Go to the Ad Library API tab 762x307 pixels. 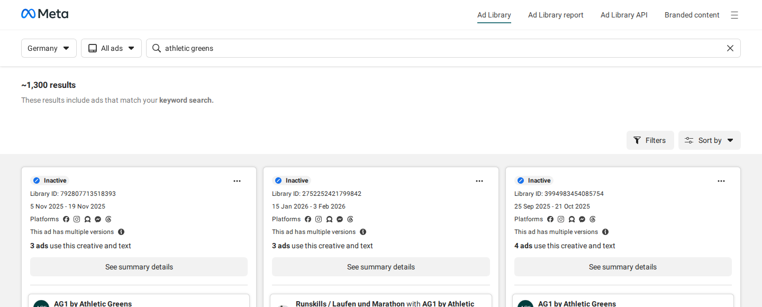[x=624, y=15]
